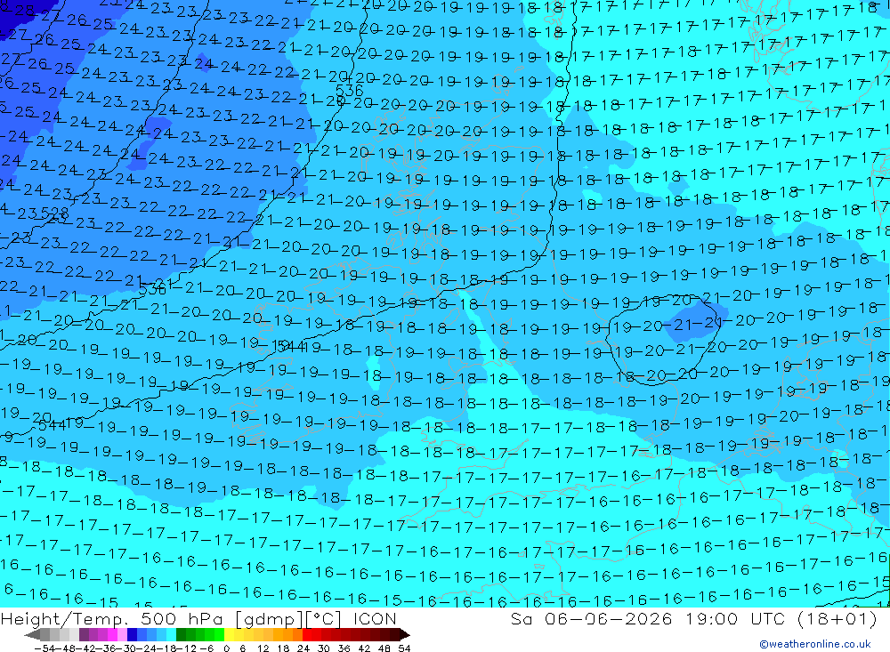Screen dimensions: 890x652
Task: Click the 54 legend scale label
Action: click(404, 648)
